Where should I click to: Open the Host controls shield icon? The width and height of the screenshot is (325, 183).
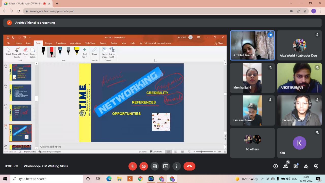[x=316, y=166]
